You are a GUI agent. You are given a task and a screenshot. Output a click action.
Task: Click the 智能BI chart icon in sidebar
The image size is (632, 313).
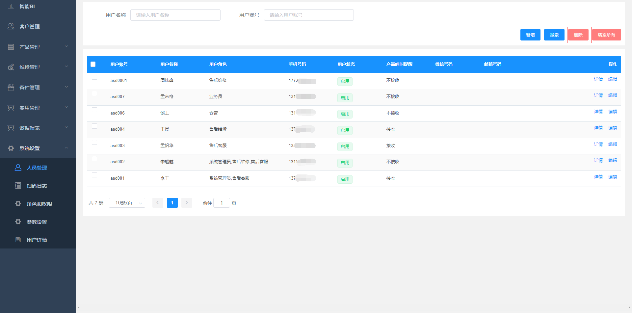pos(11,6)
